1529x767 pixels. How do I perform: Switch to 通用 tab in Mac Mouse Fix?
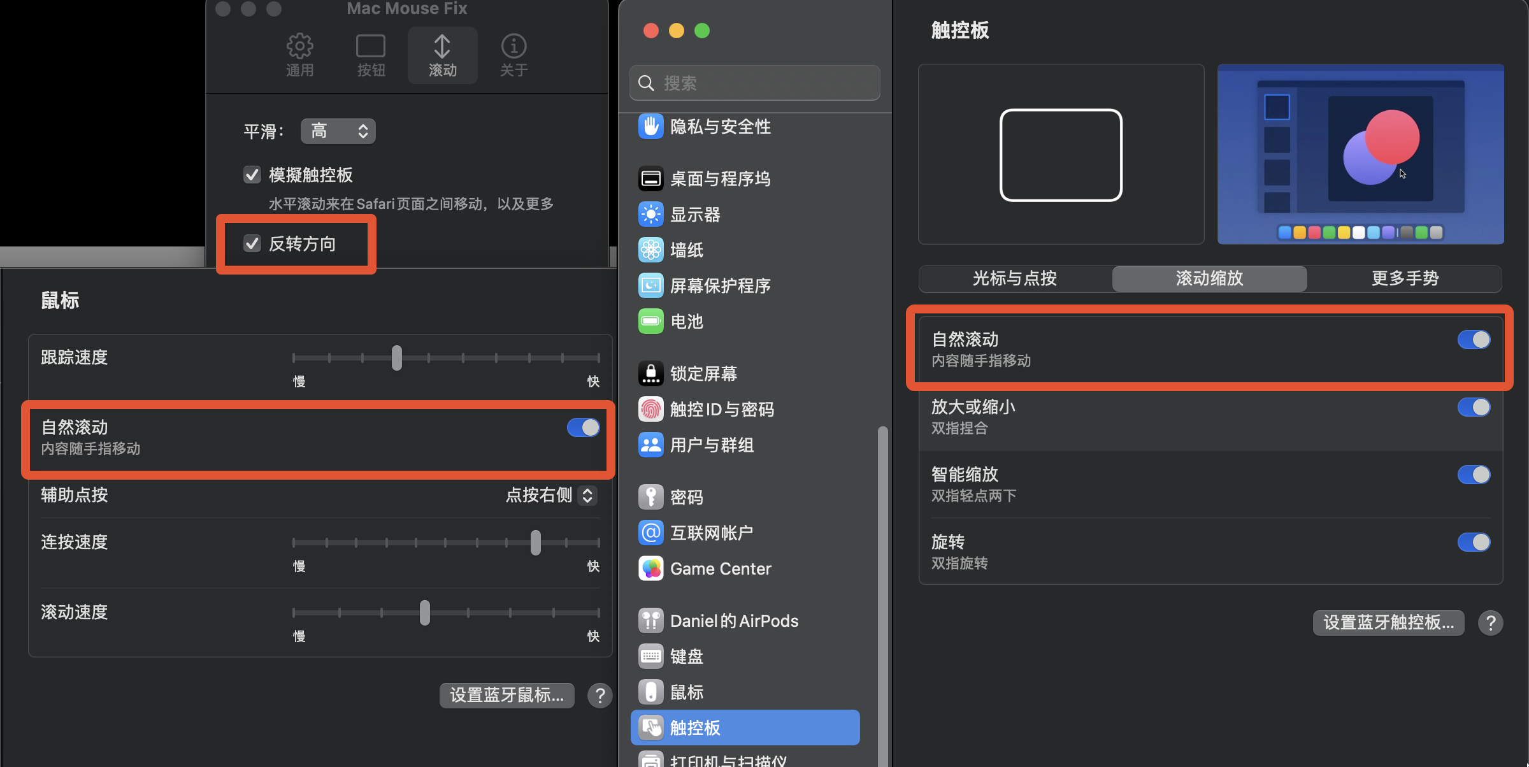pyautogui.click(x=299, y=55)
